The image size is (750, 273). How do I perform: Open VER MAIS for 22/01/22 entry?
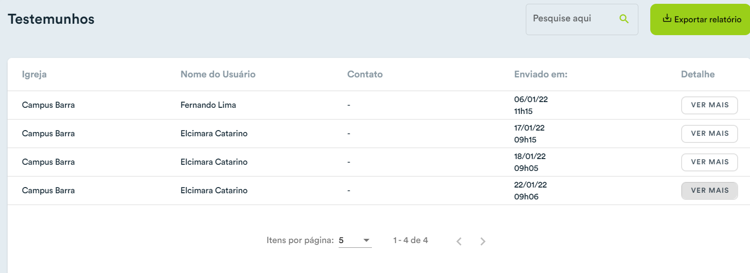[710, 190]
